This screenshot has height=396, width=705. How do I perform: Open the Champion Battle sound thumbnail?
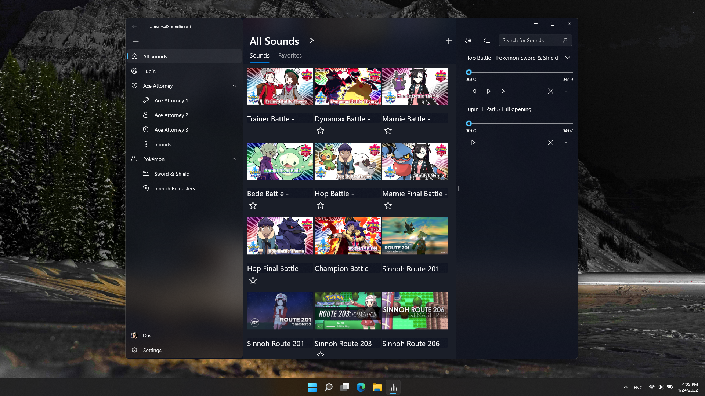(347, 236)
